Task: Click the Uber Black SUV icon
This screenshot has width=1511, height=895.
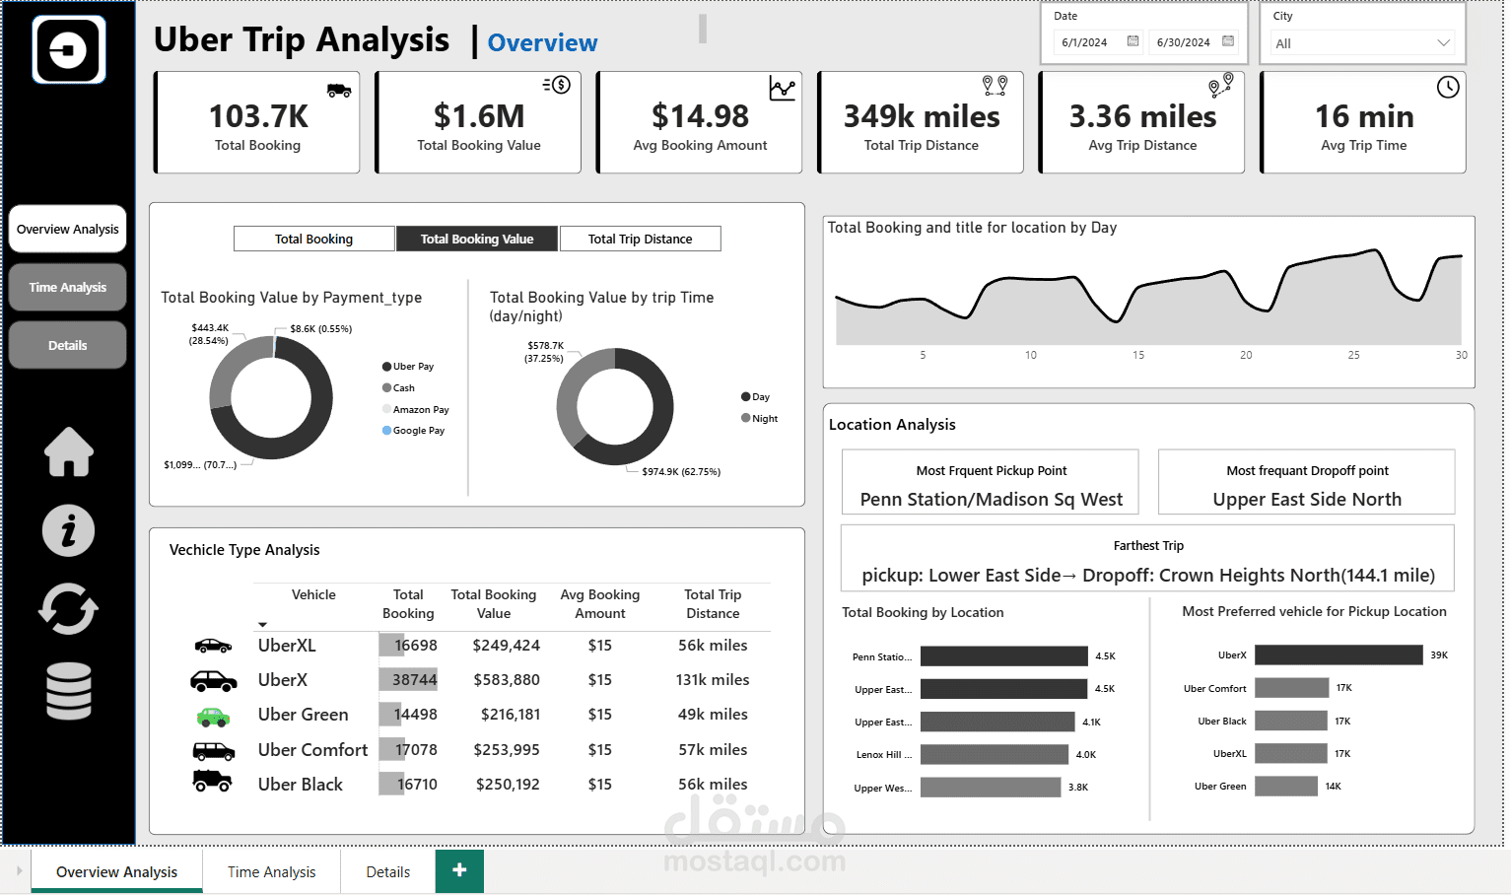Action: point(212,782)
